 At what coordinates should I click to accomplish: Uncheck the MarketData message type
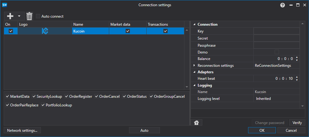pos(7,96)
